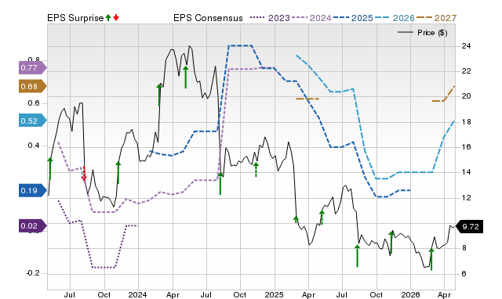
Task: Click the light blue 0.52 value tag
Action: click(x=32, y=121)
